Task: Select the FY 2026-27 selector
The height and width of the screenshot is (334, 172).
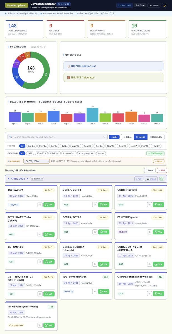Action: coord(64,4)
